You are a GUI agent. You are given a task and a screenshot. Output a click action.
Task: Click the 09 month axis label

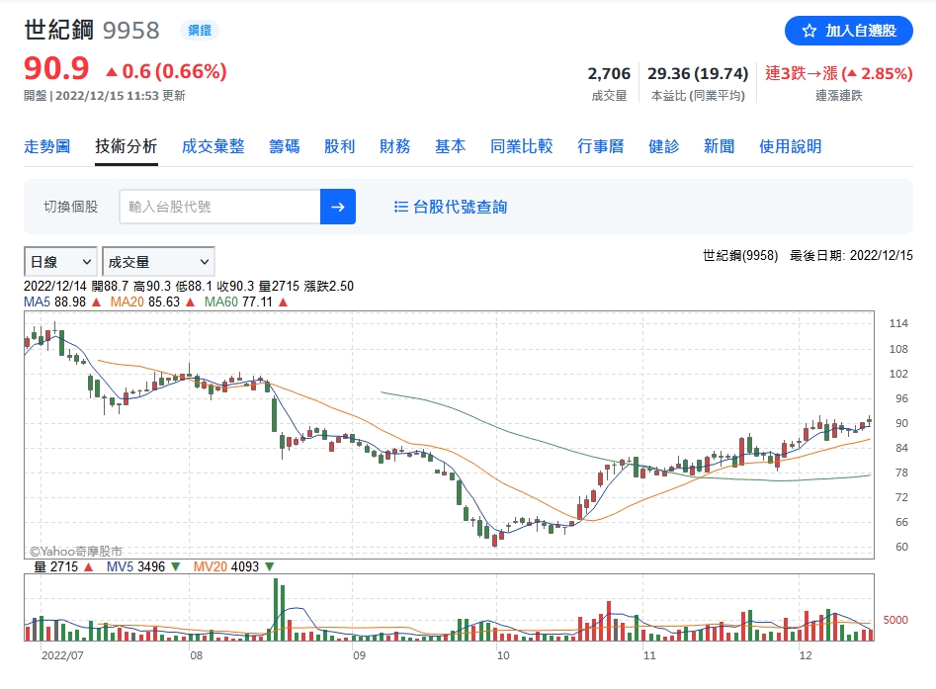[359, 655]
